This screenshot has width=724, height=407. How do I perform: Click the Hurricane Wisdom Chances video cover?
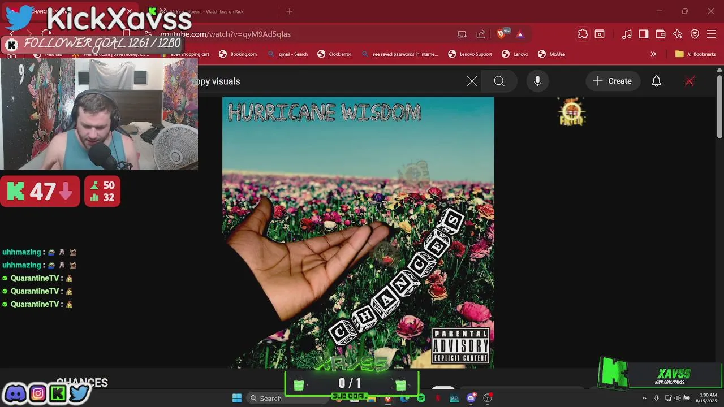point(358,232)
